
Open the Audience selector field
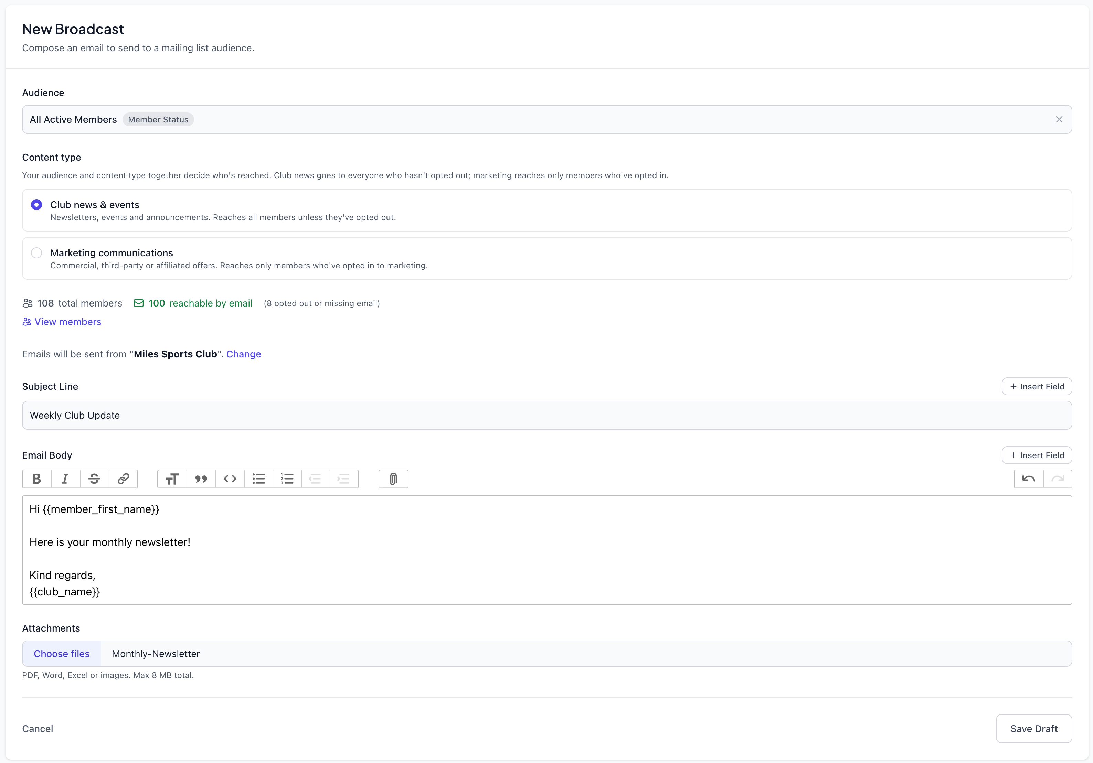tap(547, 119)
